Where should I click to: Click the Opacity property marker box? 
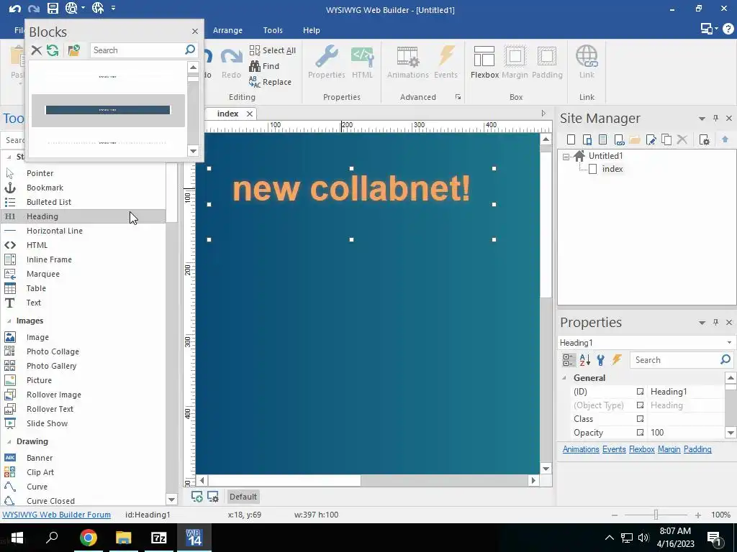click(640, 432)
